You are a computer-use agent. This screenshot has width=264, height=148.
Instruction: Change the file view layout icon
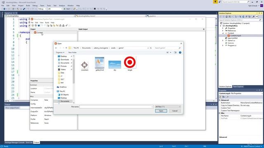point(167,53)
